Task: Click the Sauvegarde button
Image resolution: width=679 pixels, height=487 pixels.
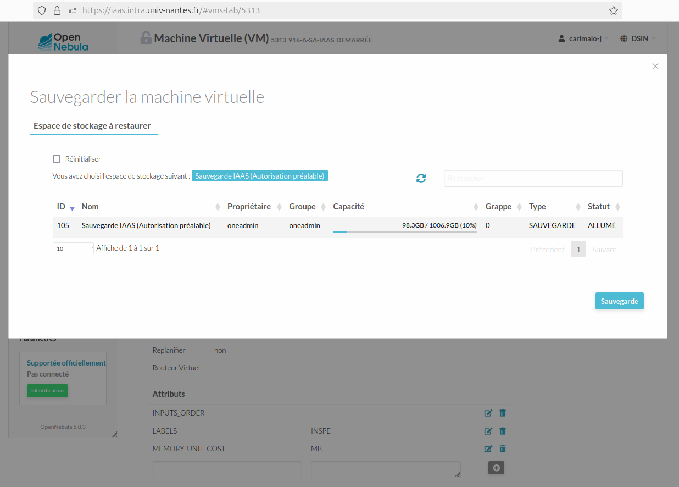Action: 619,301
